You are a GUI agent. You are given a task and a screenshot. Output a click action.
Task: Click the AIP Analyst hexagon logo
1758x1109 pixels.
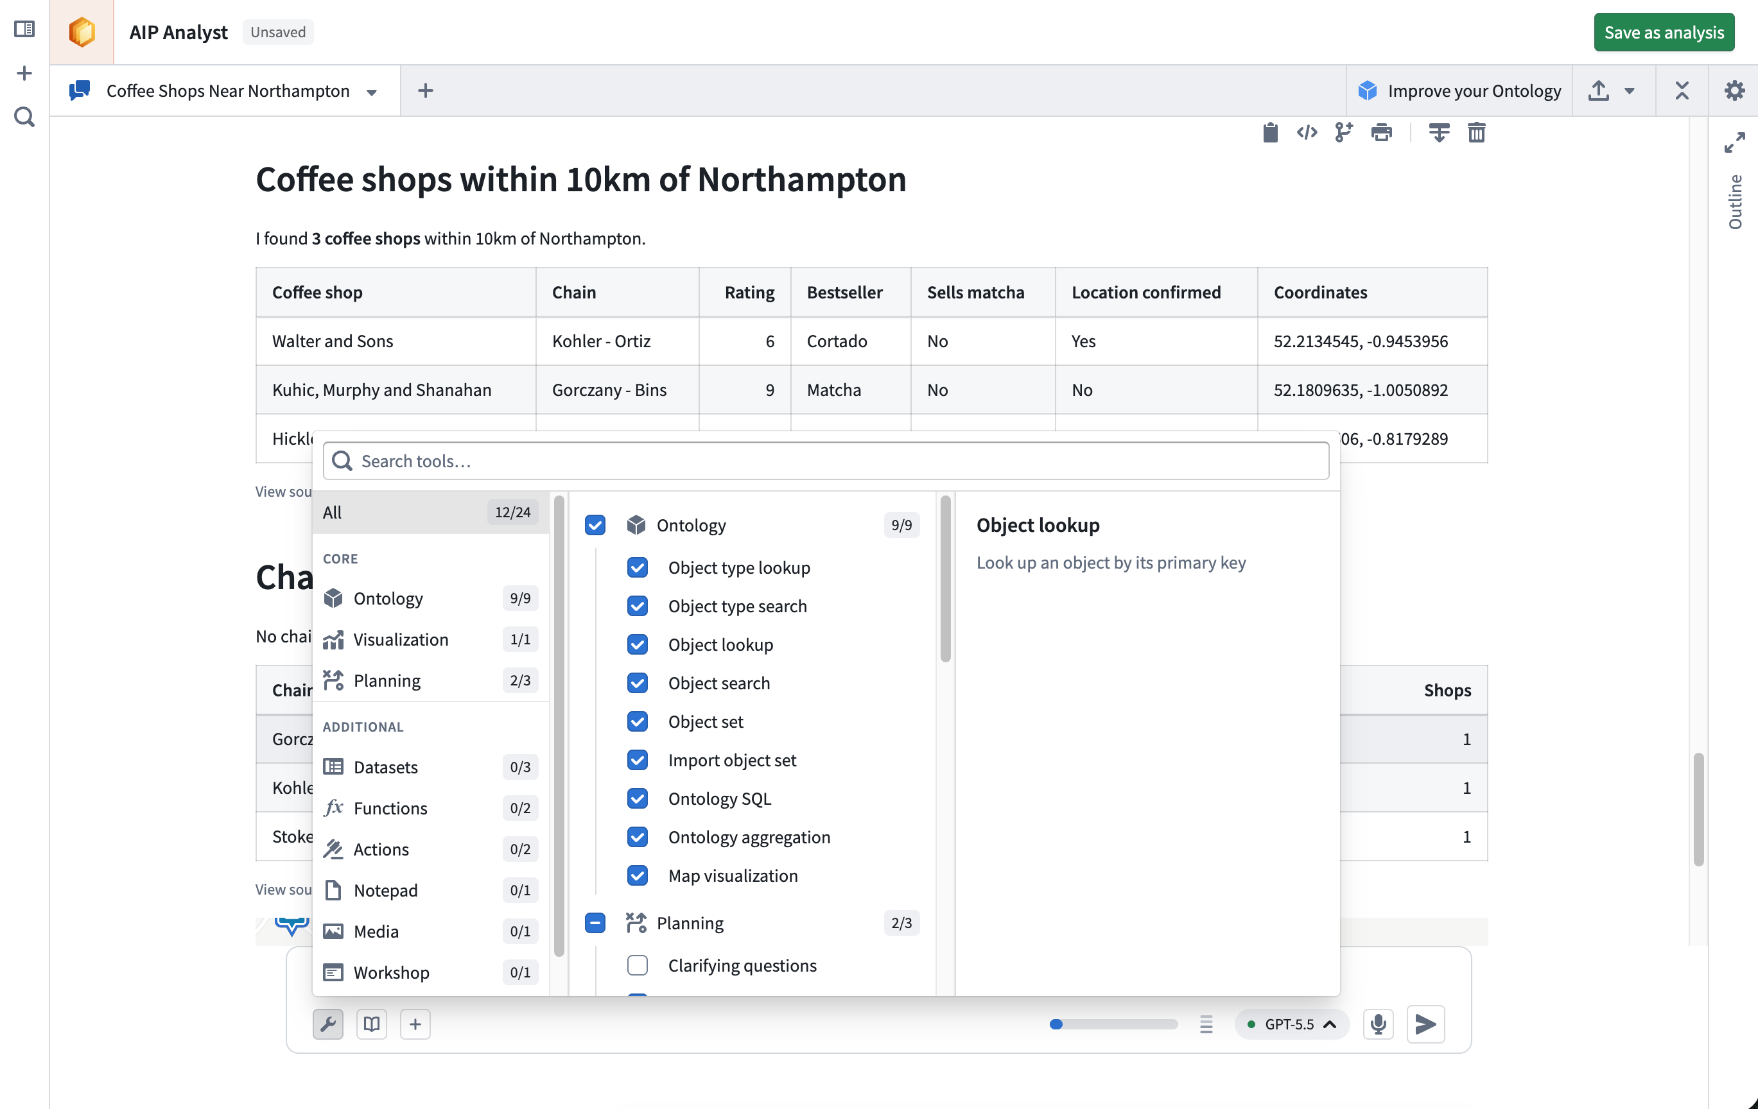click(x=82, y=32)
